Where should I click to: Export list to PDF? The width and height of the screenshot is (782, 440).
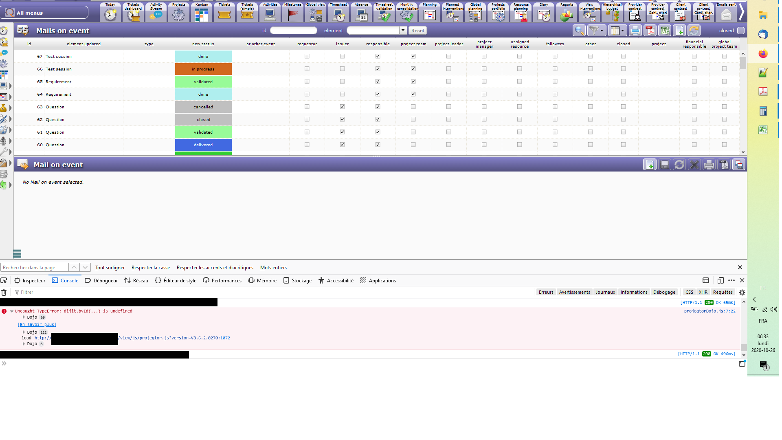point(650,31)
